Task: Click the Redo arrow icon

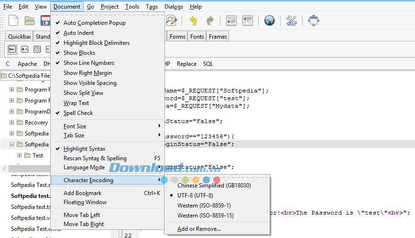Action: [209, 21]
